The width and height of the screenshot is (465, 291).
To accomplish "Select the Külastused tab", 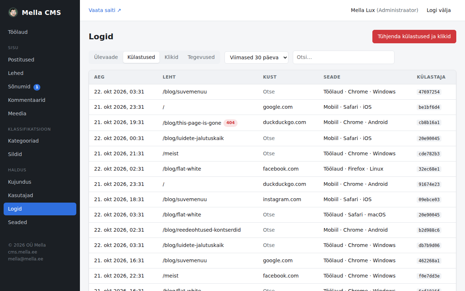I will (x=141, y=57).
